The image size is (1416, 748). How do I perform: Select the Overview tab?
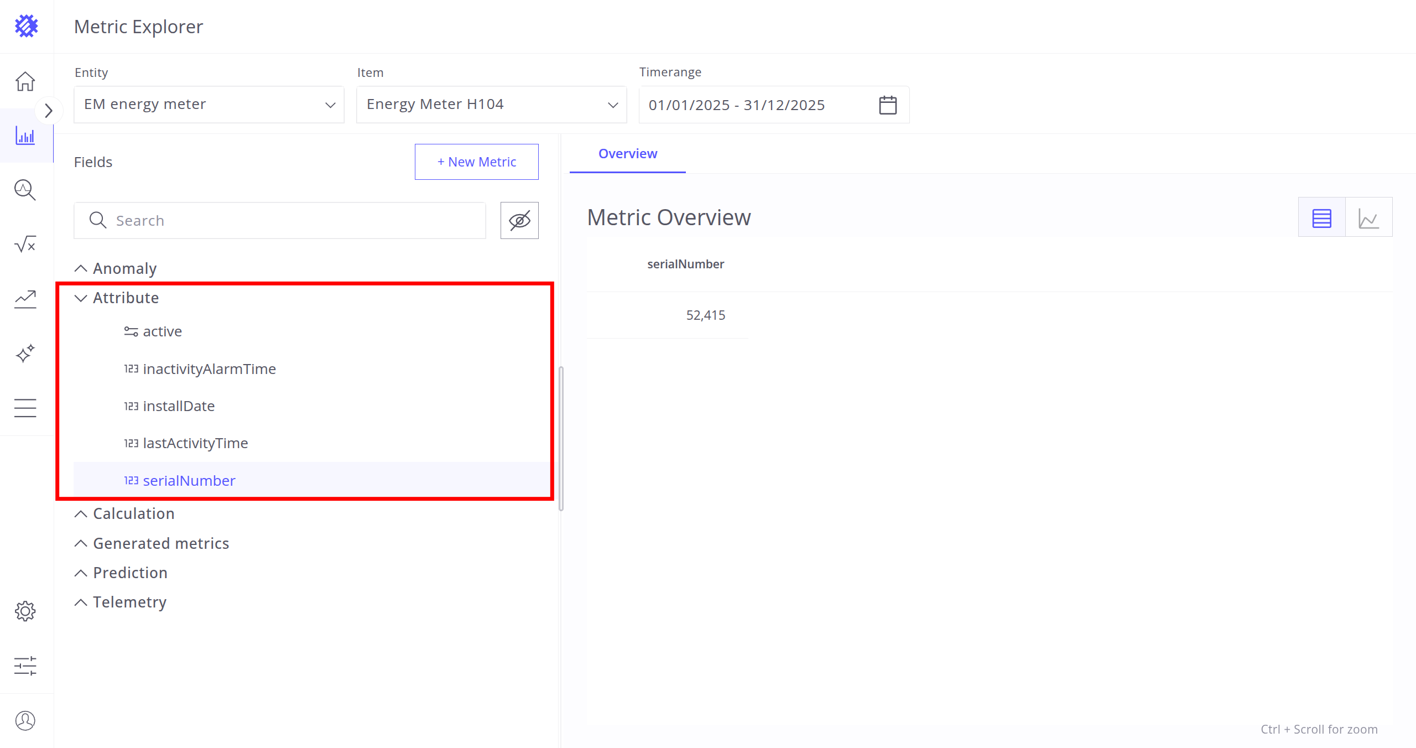point(627,154)
